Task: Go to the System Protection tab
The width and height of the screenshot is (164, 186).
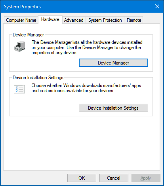Action: (105, 20)
